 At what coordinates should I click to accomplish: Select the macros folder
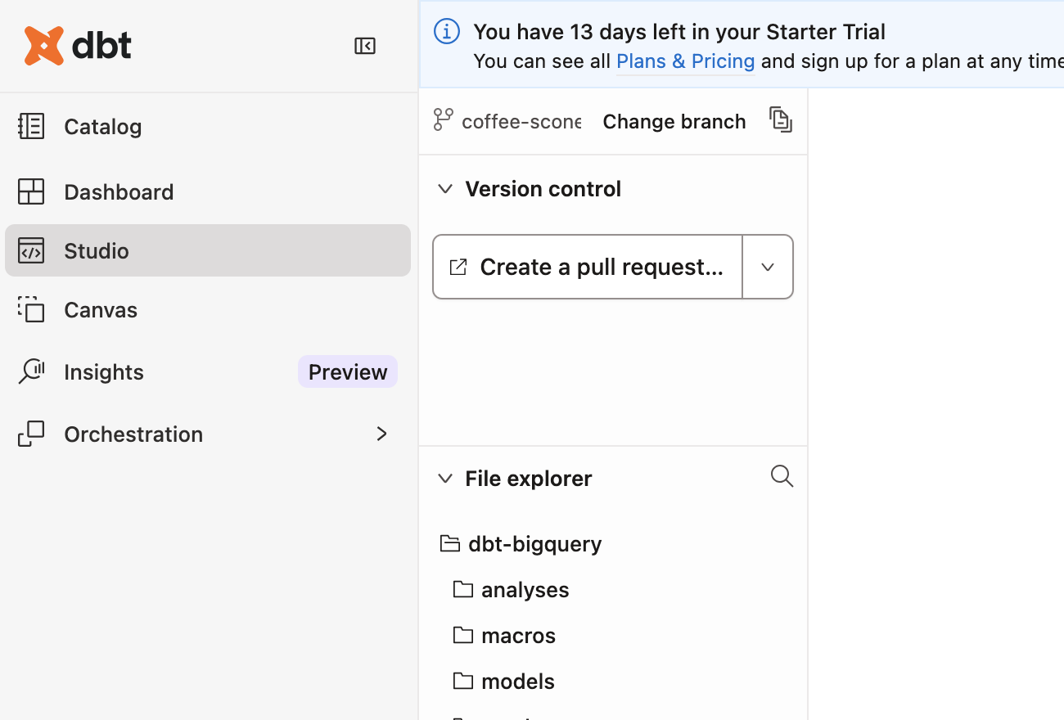517,635
